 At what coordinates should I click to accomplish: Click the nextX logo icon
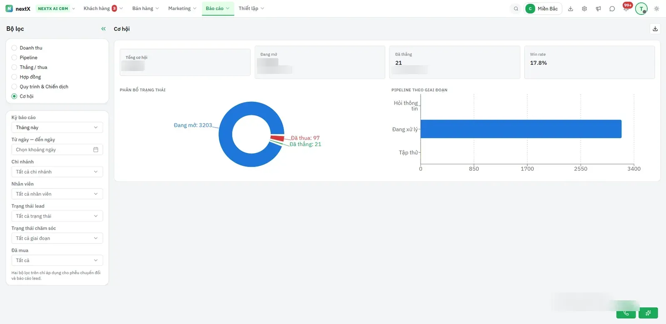click(x=9, y=9)
